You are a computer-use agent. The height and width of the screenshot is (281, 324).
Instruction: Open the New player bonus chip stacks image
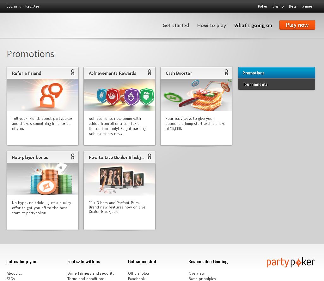[43, 179]
